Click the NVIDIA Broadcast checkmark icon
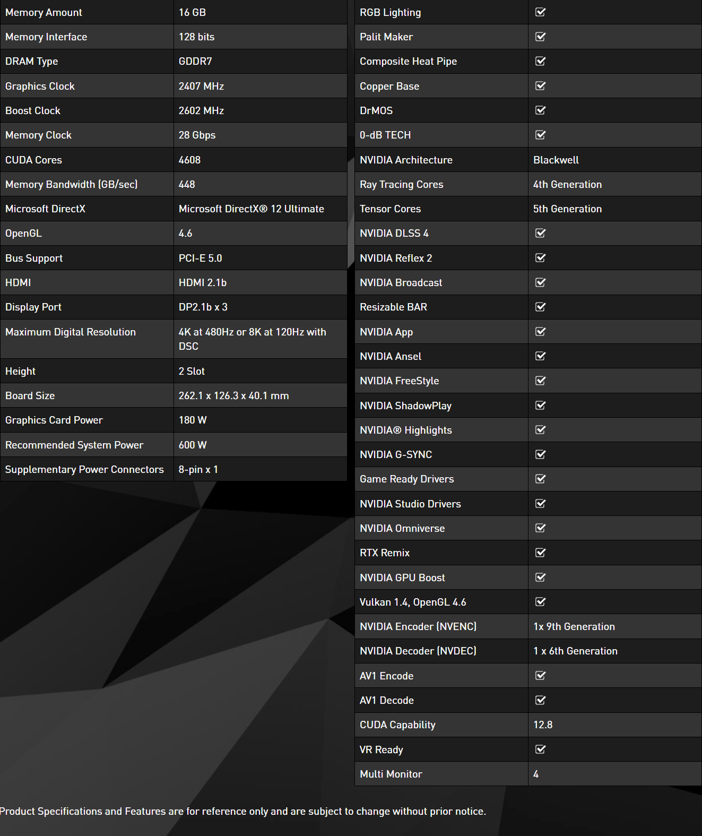 tap(541, 282)
